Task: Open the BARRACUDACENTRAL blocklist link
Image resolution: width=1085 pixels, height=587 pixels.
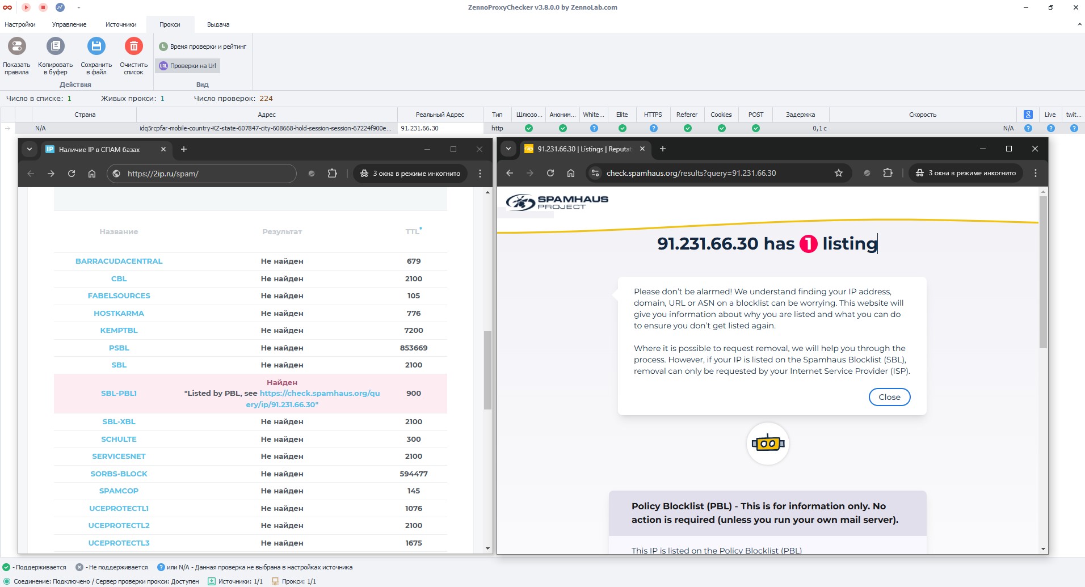Action: tap(119, 261)
